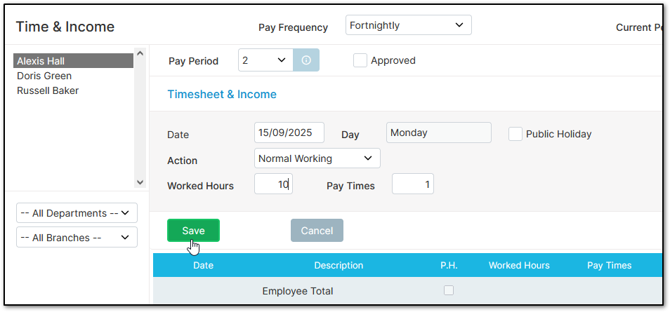Image resolution: width=670 pixels, height=312 pixels.
Task: Click the Pay Times input field
Action: (x=412, y=184)
